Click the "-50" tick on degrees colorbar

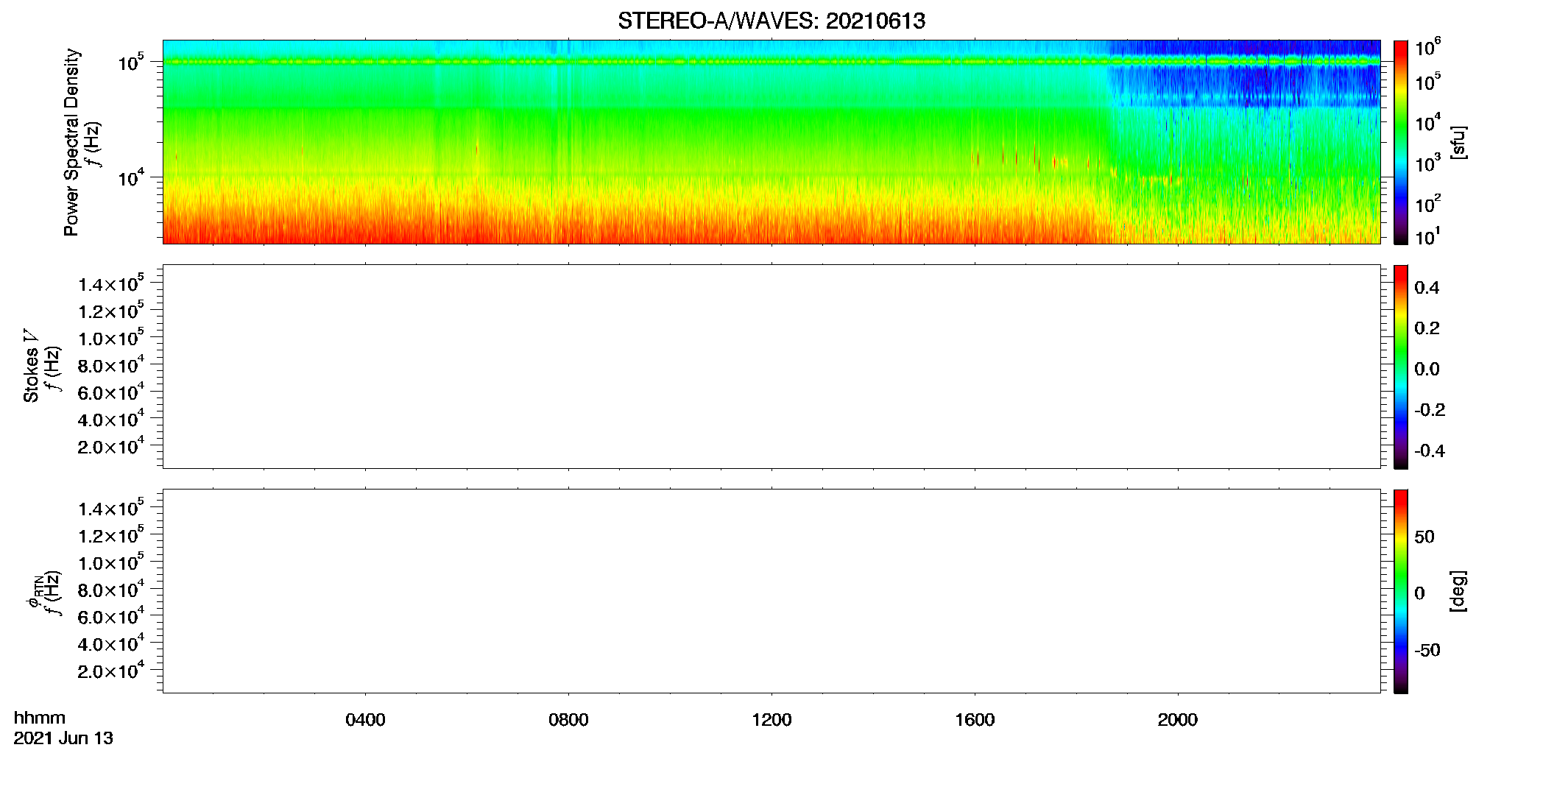point(1427,650)
